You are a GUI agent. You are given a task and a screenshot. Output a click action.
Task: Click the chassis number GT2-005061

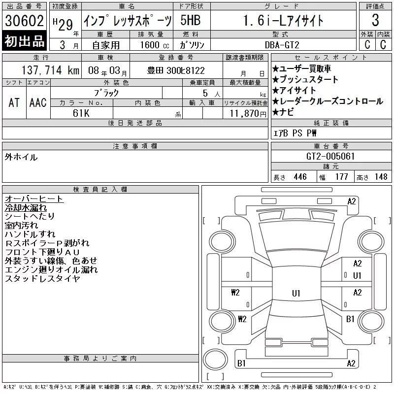(331, 157)
